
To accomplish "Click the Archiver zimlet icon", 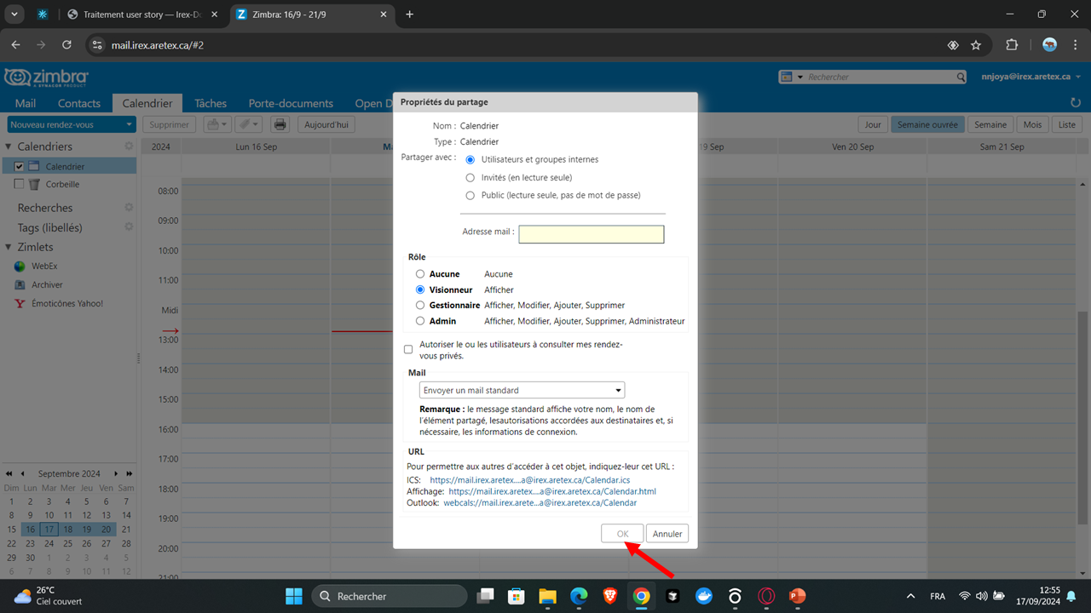I will (20, 284).
